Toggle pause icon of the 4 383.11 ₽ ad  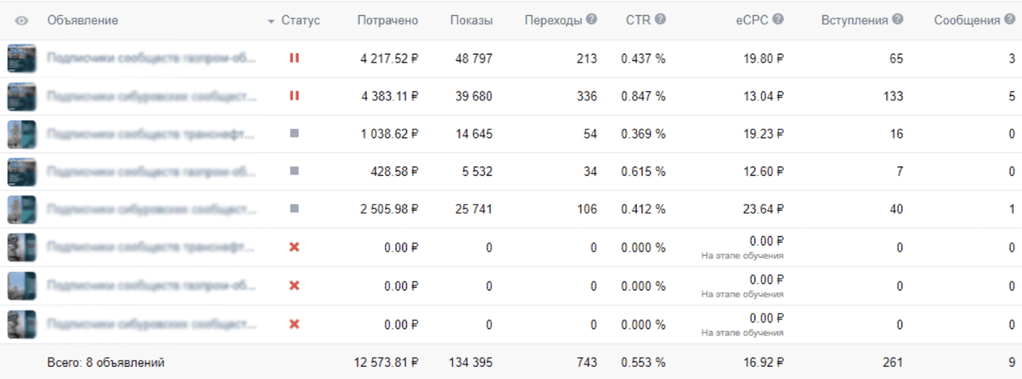pyautogui.click(x=294, y=96)
